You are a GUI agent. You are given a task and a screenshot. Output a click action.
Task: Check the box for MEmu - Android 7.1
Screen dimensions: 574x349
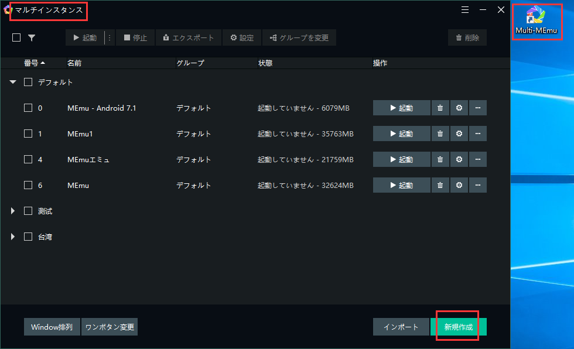[28, 108]
